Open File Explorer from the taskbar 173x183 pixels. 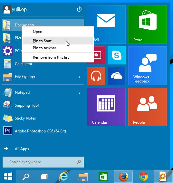tap(83, 177)
